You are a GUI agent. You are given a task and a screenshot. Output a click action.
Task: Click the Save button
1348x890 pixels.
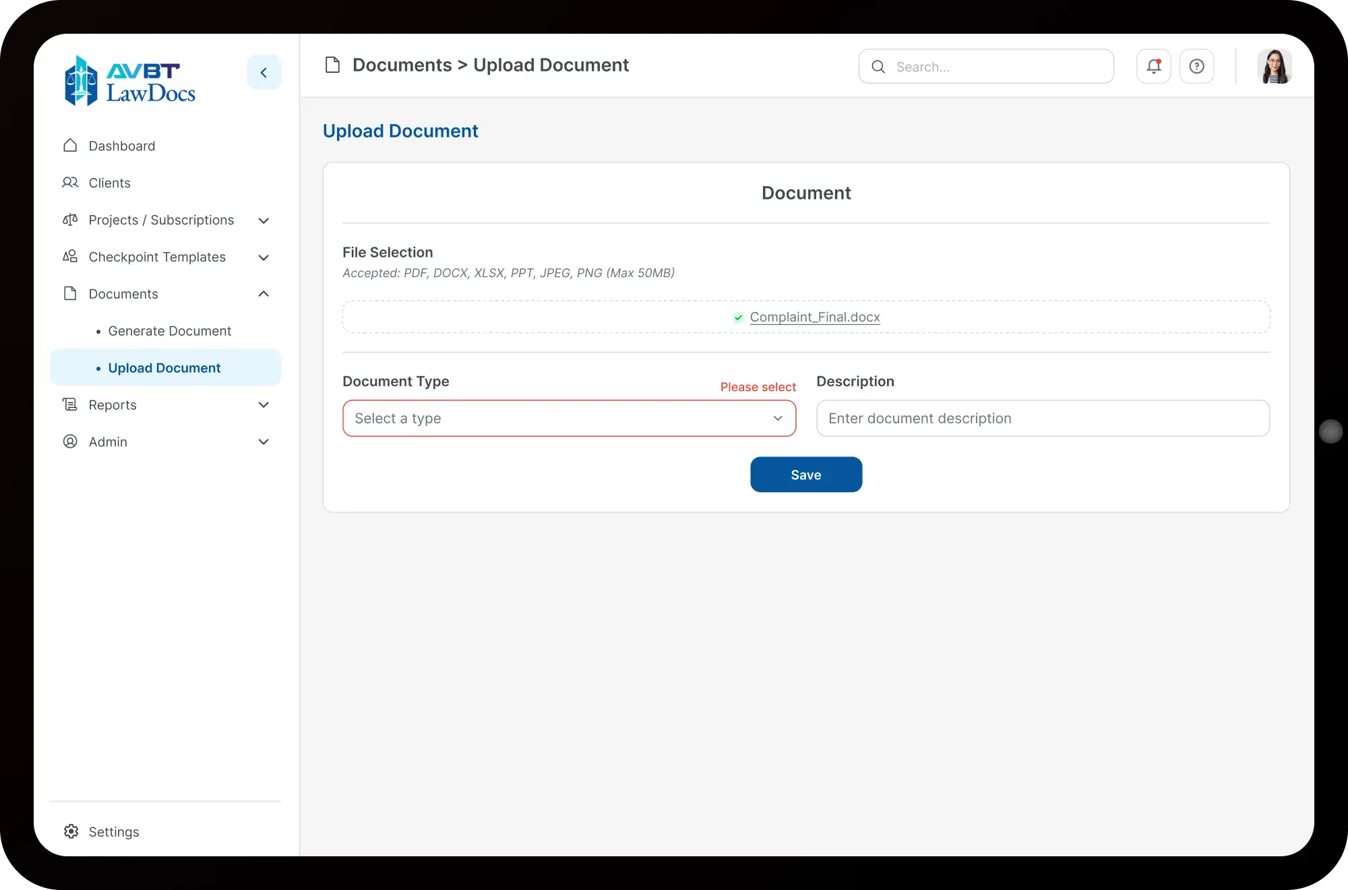(x=806, y=475)
